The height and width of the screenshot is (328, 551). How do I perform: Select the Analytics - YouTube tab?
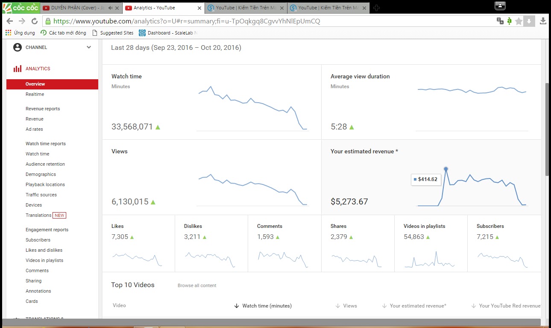(164, 8)
